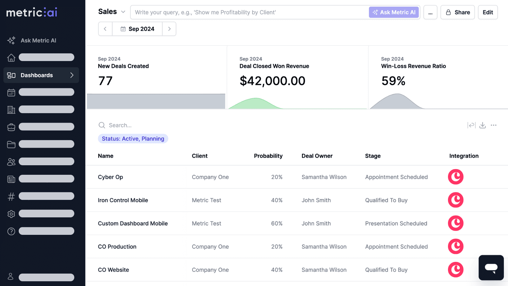
Task: Click the Edit button
Action: pyautogui.click(x=488, y=12)
